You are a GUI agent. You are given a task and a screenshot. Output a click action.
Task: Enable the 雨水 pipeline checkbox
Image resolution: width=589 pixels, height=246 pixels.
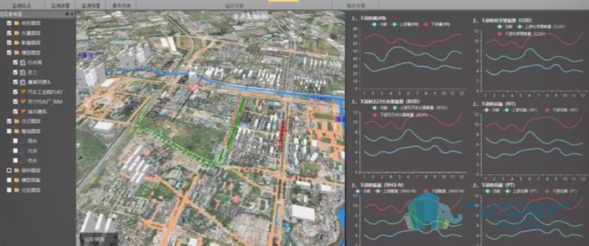[15, 141]
